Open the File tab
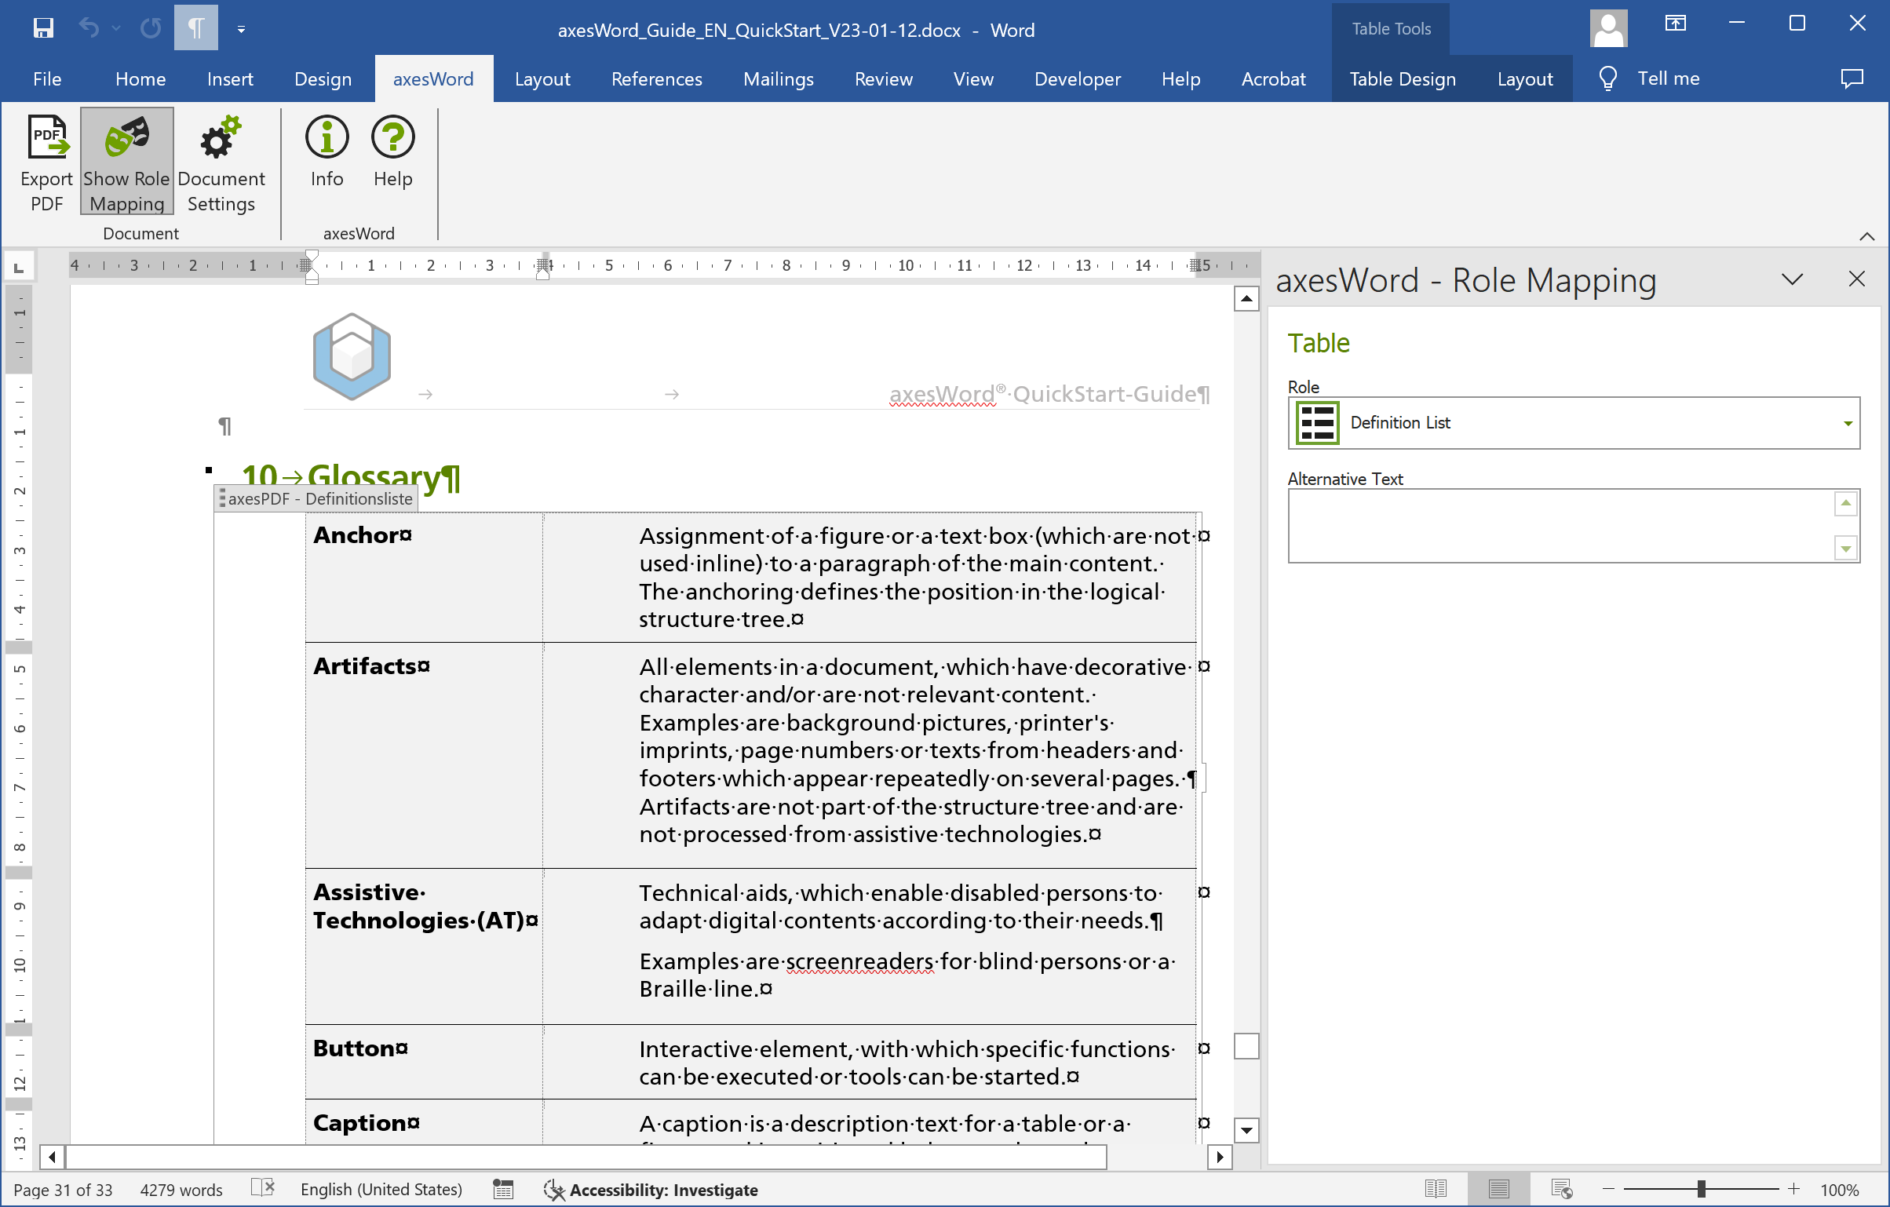Viewport: 1890px width, 1207px height. 47,79
